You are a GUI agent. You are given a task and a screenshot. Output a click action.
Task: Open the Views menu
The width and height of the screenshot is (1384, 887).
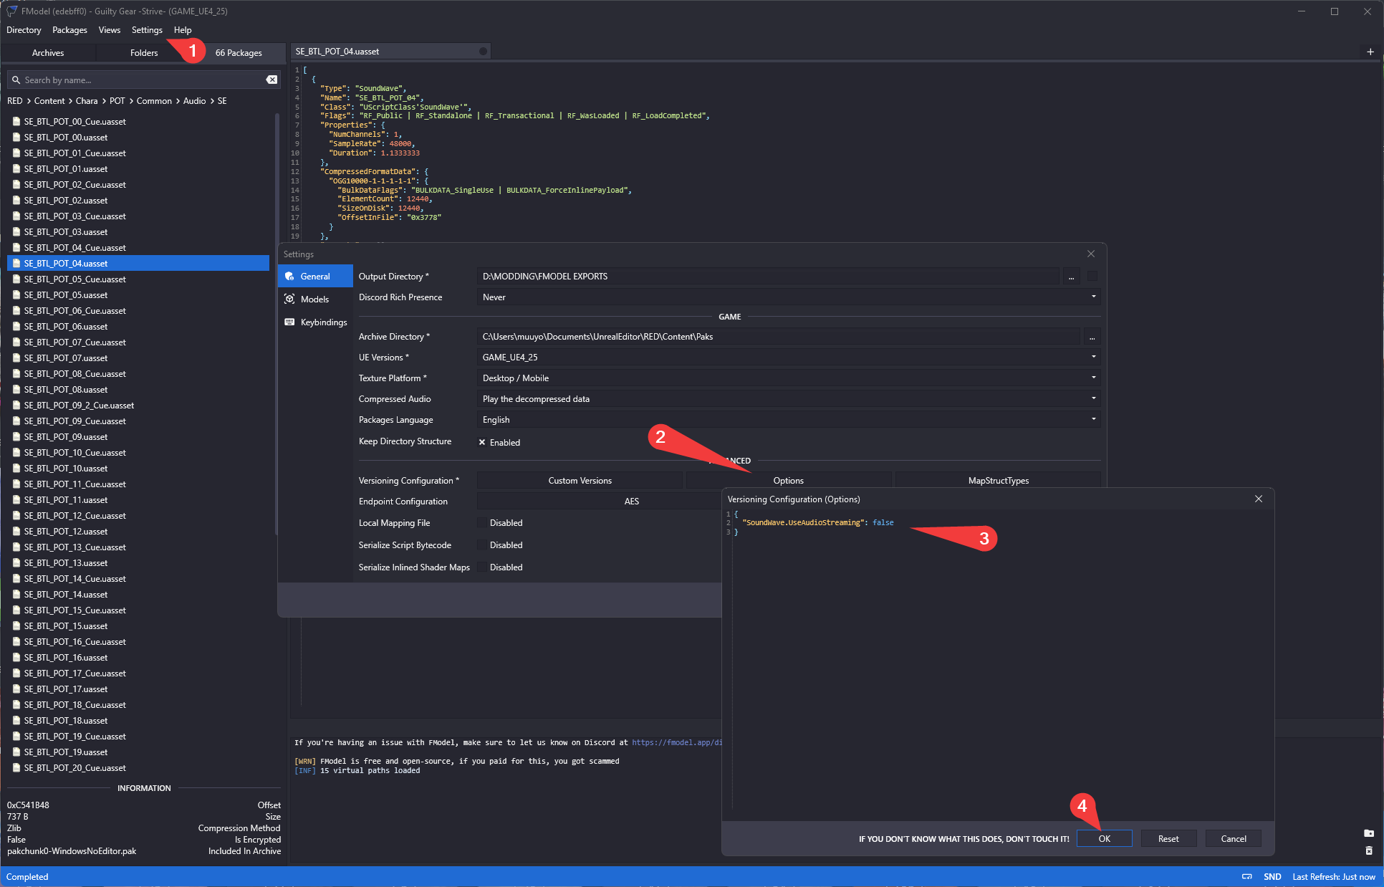click(109, 30)
